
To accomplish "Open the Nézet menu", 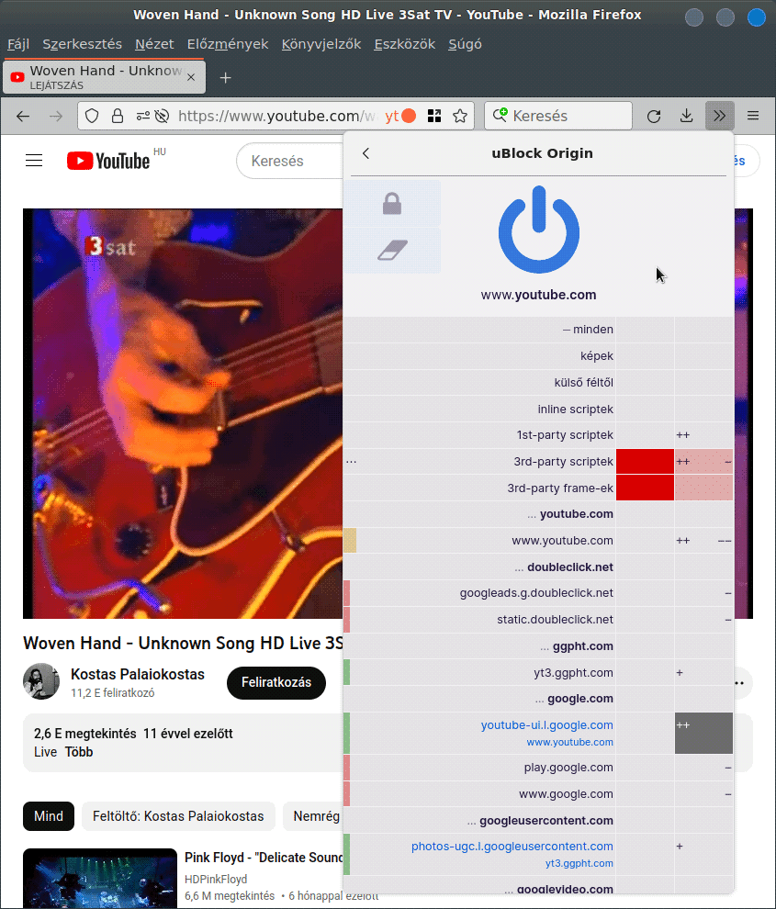I will tap(154, 44).
